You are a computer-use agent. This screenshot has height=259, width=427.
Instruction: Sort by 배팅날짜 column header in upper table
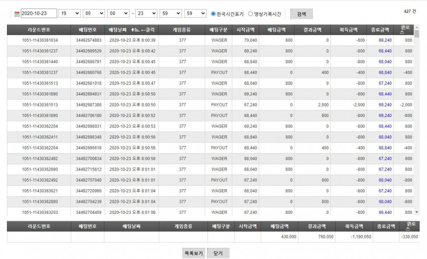[x=132, y=30]
